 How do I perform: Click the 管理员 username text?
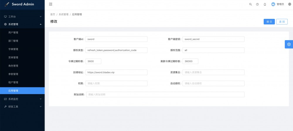pyautogui.click(x=280, y=4)
